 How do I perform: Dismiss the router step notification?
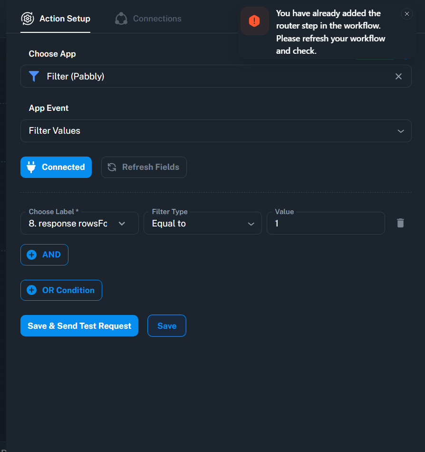pos(406,14)
